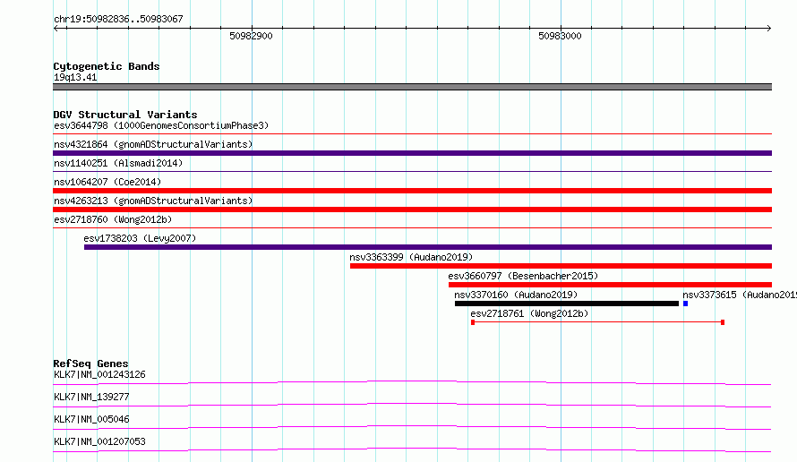Select the DGV Structural Variants track title
The height and width of the screenshot is (462, 797).
pos(125,115)
